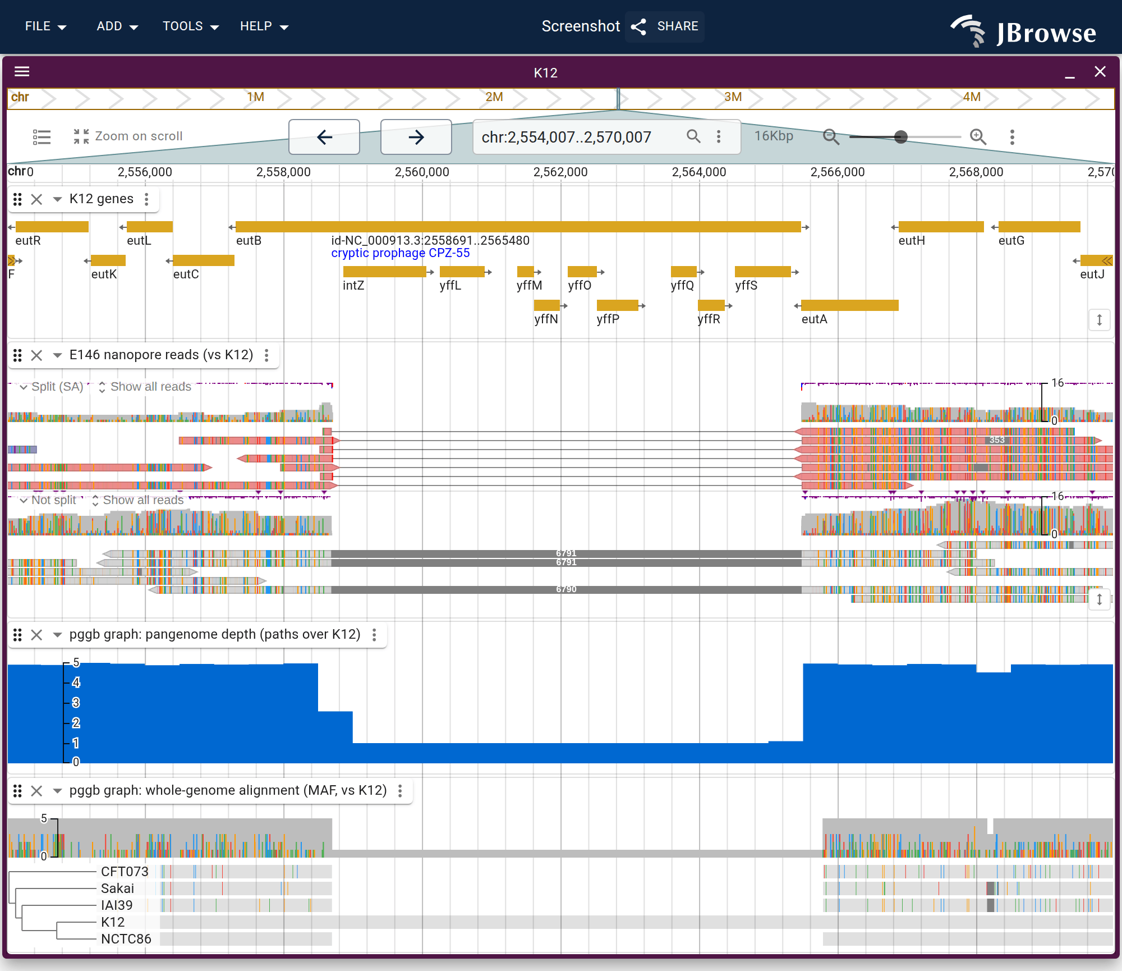Toggle Show all reads for Not split
This screenshot has width=1122, height=971.
click(137, 500)
